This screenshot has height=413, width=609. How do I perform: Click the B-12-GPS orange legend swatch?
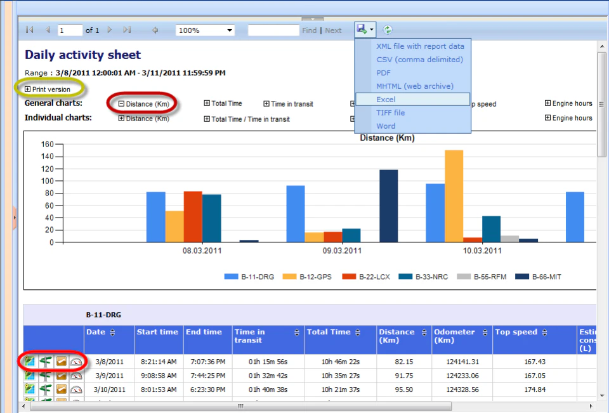pyautogui.click(x=289, y=277)
